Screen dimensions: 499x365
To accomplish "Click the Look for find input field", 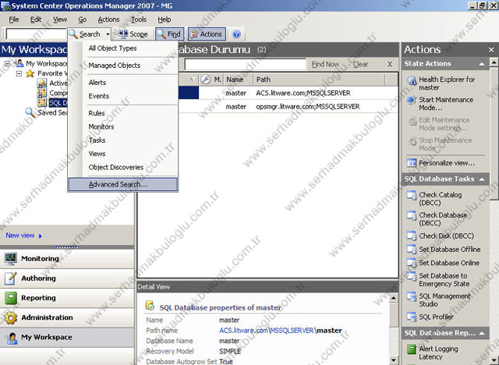I will (x=246, y=64).
